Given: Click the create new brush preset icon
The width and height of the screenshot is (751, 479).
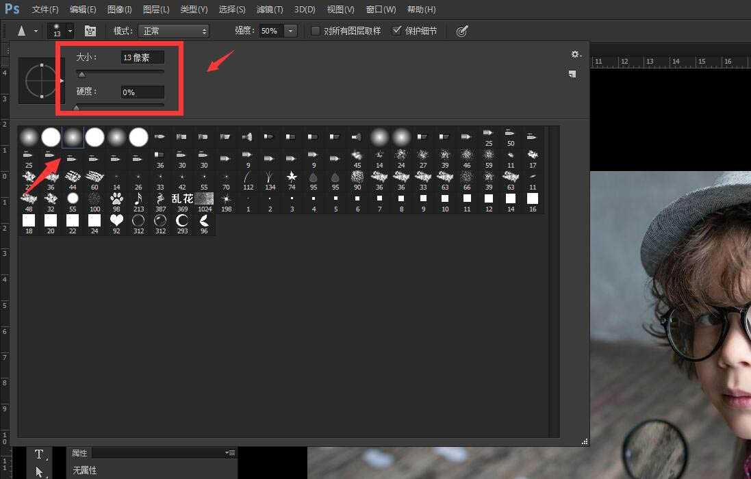Looking at the screenshot, I should pos(572,74).
